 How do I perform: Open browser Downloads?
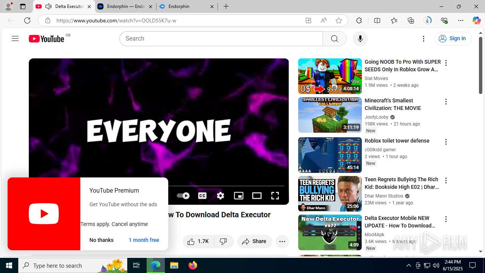[x=427, y=20]
